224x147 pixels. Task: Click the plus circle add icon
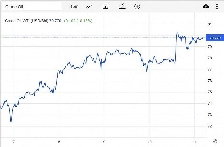(137, 6)
